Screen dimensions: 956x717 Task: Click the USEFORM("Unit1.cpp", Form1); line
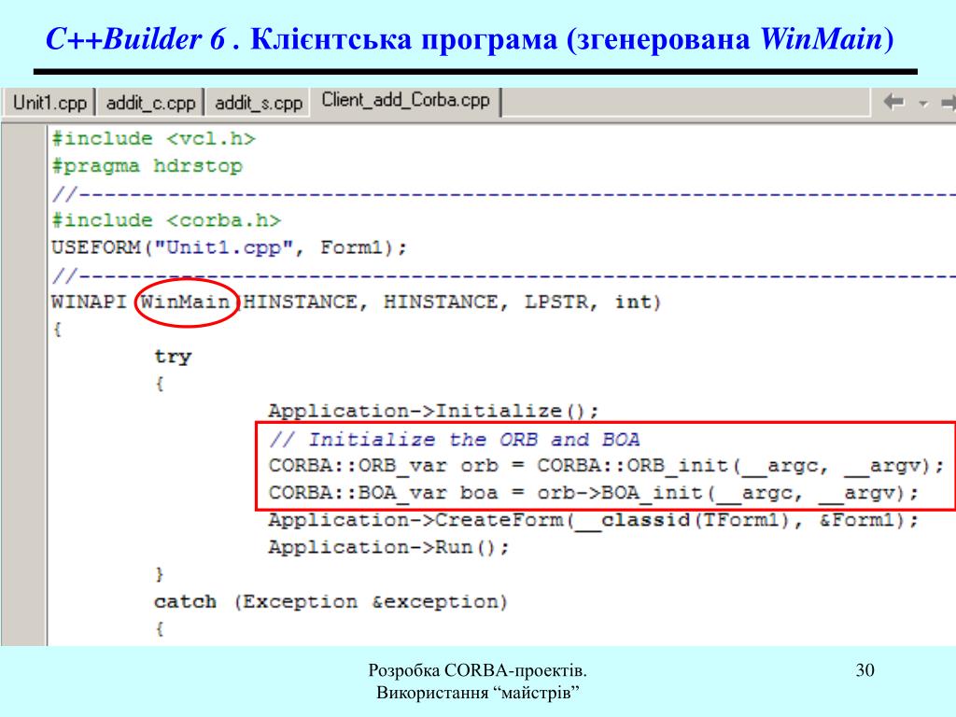coord(230,247)
